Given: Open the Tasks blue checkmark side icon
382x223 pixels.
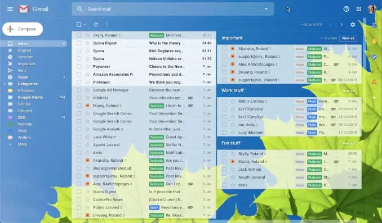Looking at the screenshot, I should (x=374, y=57).
